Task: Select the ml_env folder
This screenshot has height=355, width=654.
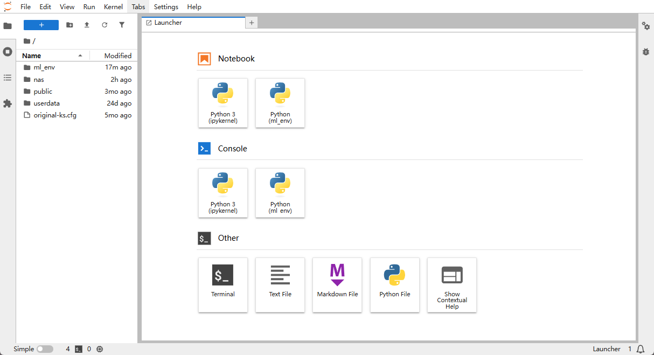Action: 77,67
